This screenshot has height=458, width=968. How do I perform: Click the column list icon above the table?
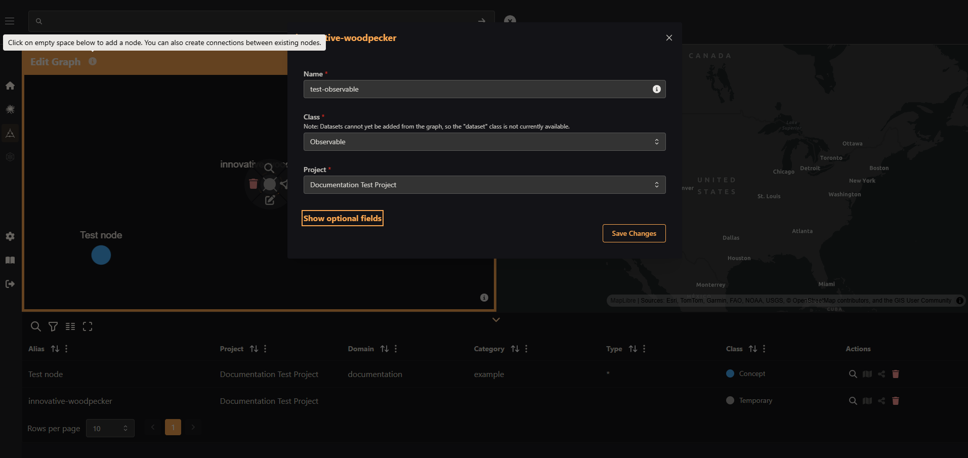click(x=70, y=326)
